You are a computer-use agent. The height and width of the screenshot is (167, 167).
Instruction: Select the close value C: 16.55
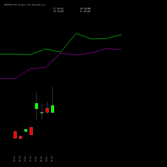[58, 9]
